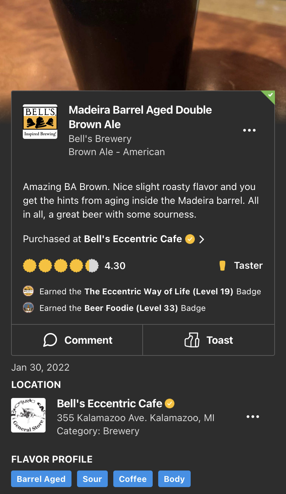This screenshot has width=286, height=494.
Task: Open the location three-dot options menu
Action: (x=252, y=417)
